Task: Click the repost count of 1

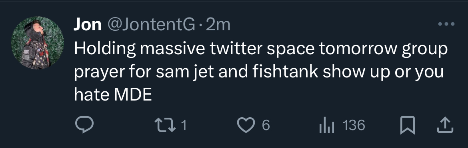Action: [x=184, y=125]
